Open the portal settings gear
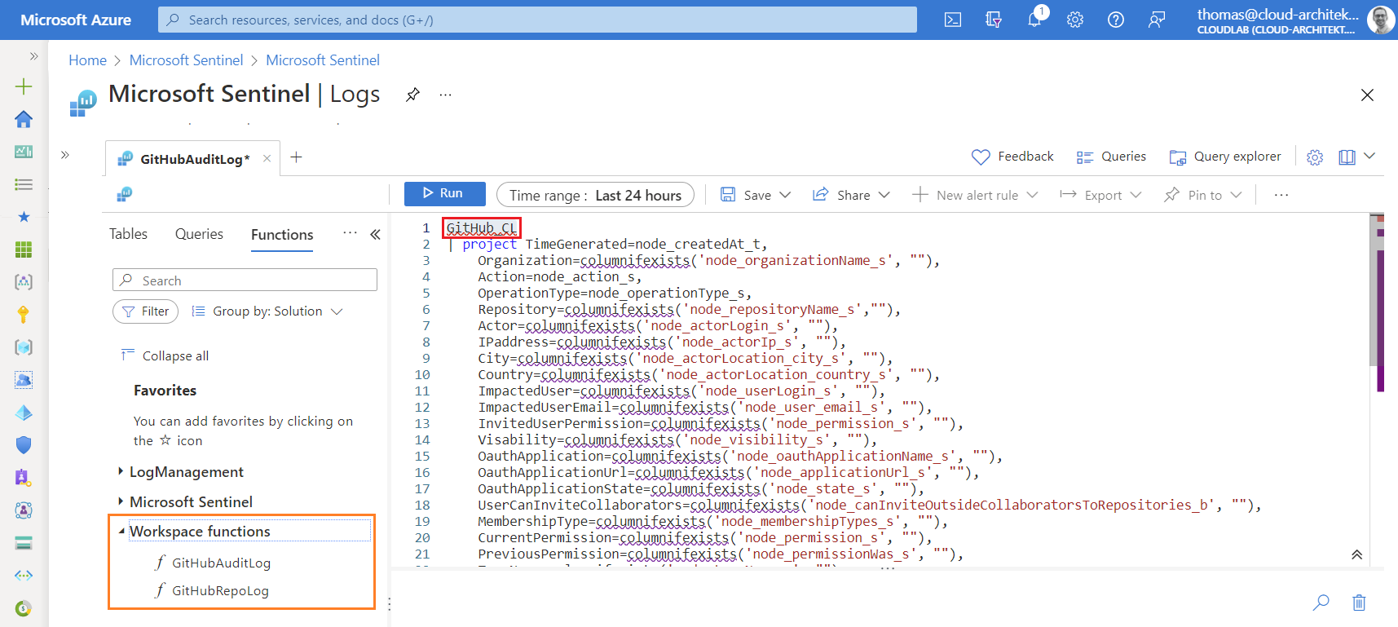This screenshot has height=627, width=1398. click(x=1075, y=20)
